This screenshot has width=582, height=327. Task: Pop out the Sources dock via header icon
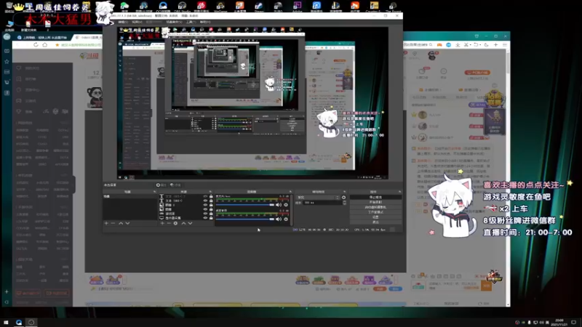click(x=210, y=192)
